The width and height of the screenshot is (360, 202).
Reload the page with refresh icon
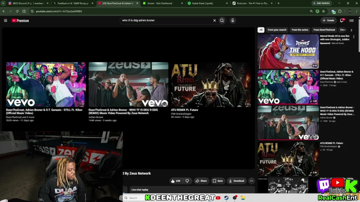[17, 11]
